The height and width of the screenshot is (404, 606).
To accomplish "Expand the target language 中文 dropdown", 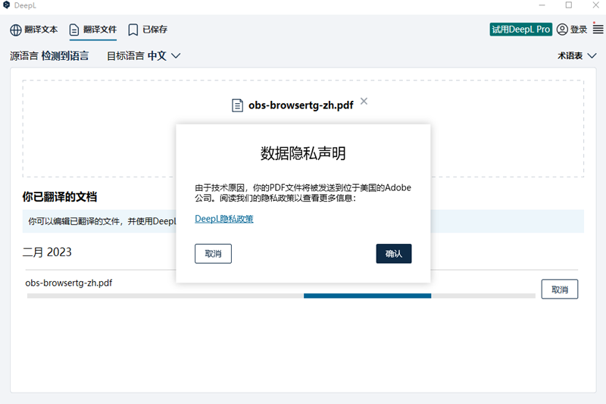I will (164, 55).
